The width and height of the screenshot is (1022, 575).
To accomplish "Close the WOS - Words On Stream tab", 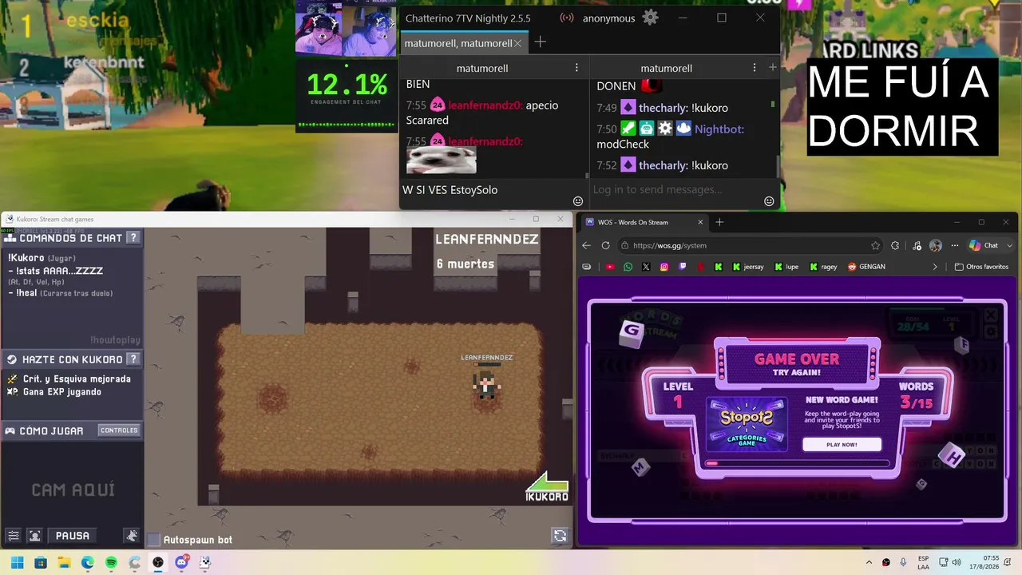I will click(x=701, y=222).
